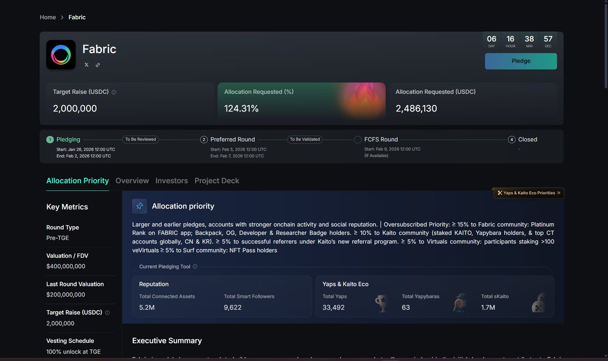
Task: Click the Fabric project logo
Action: [x=61, y=55]
